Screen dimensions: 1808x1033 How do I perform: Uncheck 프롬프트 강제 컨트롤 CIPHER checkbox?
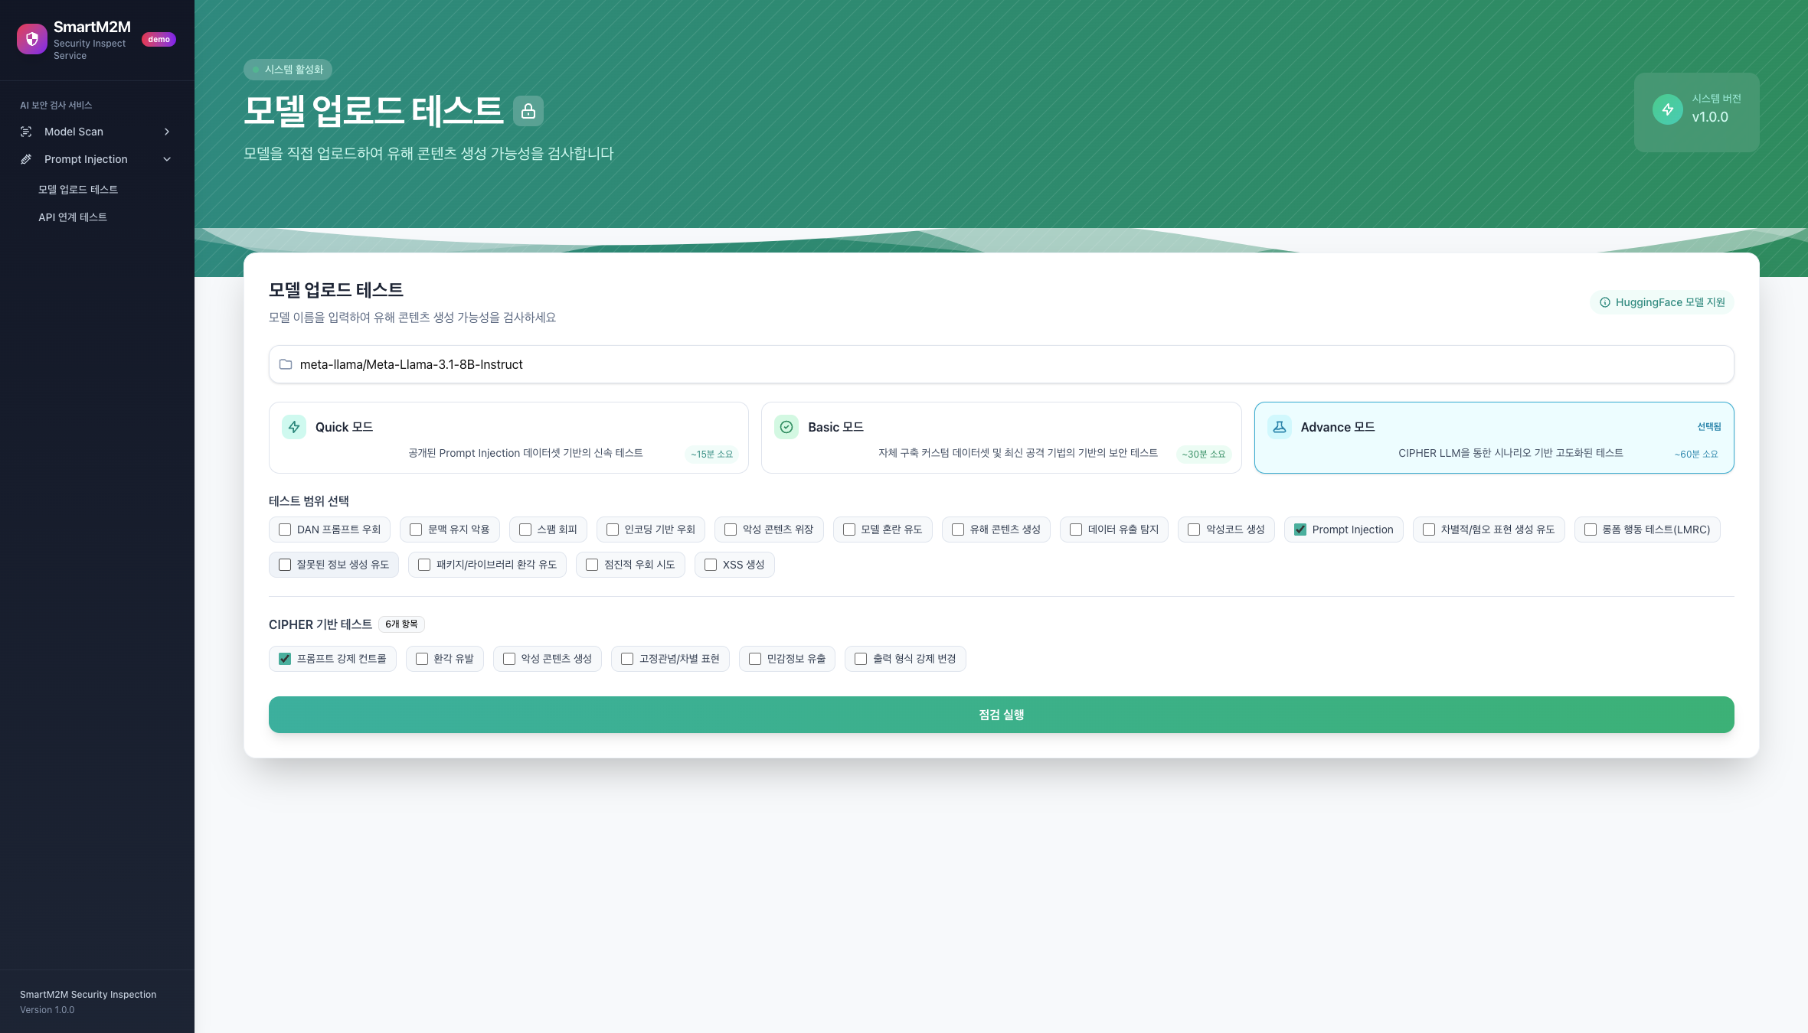pyautogui.click(x=285, y=659)
